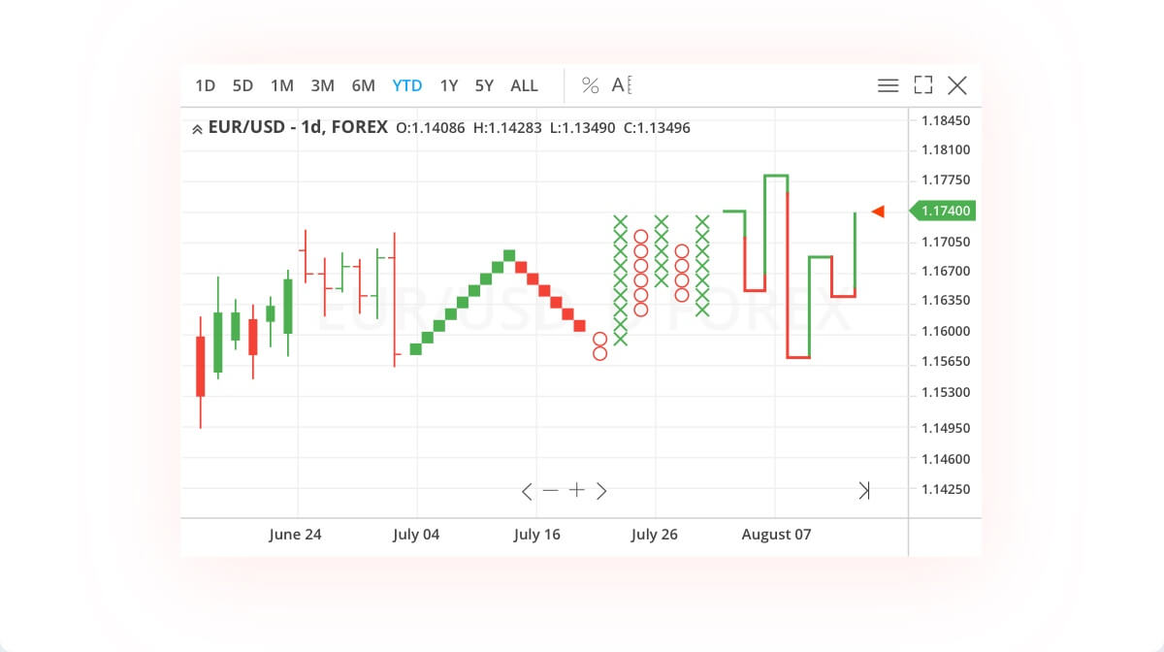Screen dimensions: 1164x652
Task: Select the 5D time range
Action: pyautogui.click(x=242, y=85)
